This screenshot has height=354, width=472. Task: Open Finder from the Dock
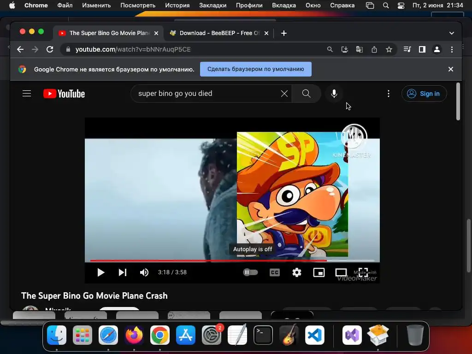click(x=57, y=335)
